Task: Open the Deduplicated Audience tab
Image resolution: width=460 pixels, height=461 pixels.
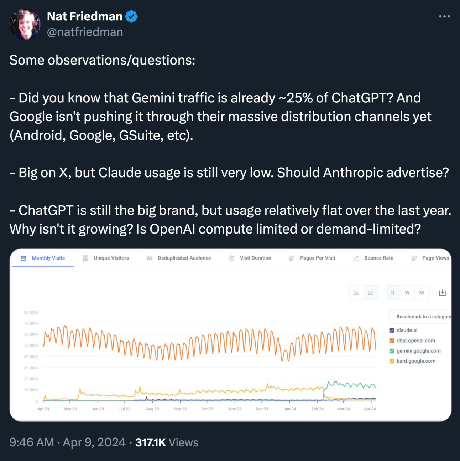Action: click(x=184, y=258)
